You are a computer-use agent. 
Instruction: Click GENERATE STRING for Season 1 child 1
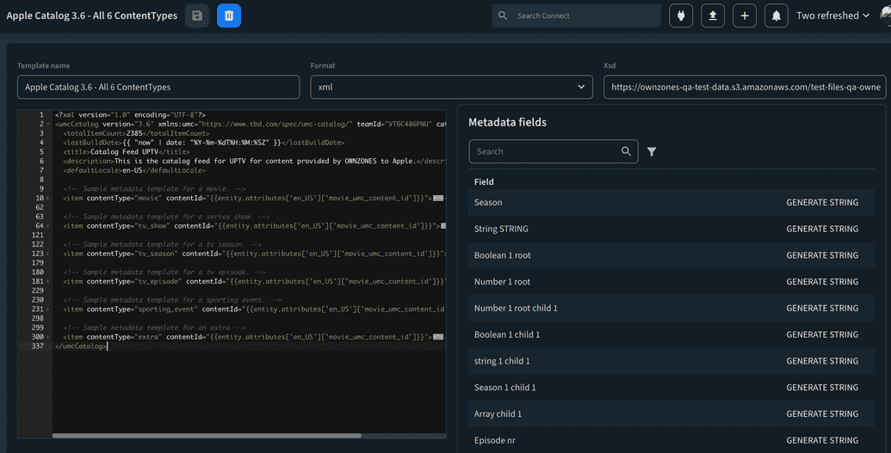822,388
